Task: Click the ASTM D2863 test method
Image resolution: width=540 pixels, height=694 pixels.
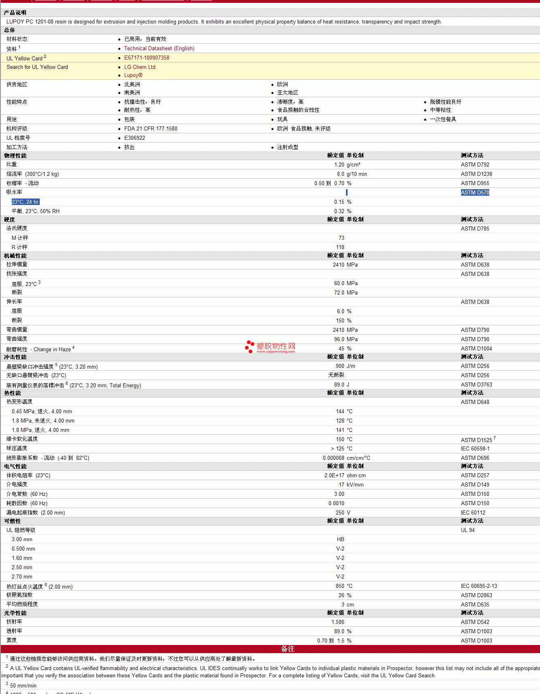Action: (x=476, y=595)
